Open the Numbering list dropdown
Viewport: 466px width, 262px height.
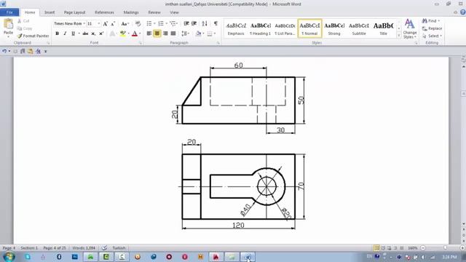click(166, 23)
